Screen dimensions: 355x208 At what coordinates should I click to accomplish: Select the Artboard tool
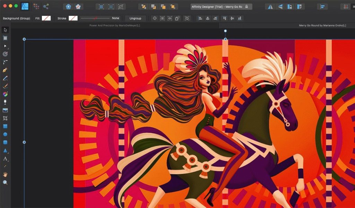[x=5, y=38]
